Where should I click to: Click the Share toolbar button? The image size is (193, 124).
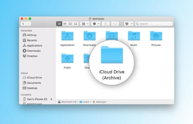coord(106,24)
